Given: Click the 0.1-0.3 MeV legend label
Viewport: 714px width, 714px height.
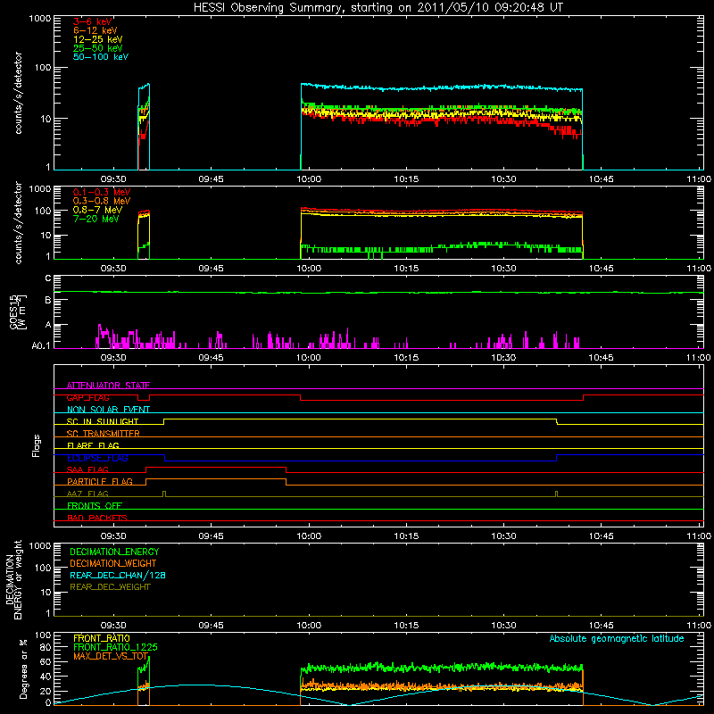Looking at the screenshot, I should pos(102,192).
